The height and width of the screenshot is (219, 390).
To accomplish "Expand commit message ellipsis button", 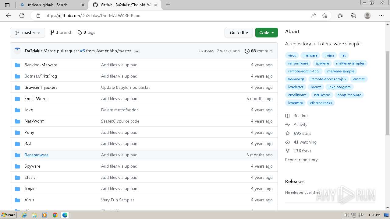I will click(x=137, y=51).
